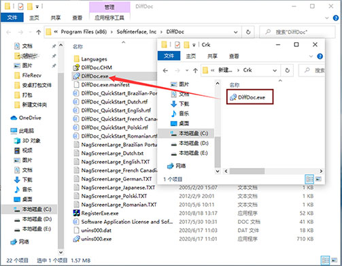342x266 pixels.
Task: Click the 管理 contextual tab header
Action: pos(109,7)
